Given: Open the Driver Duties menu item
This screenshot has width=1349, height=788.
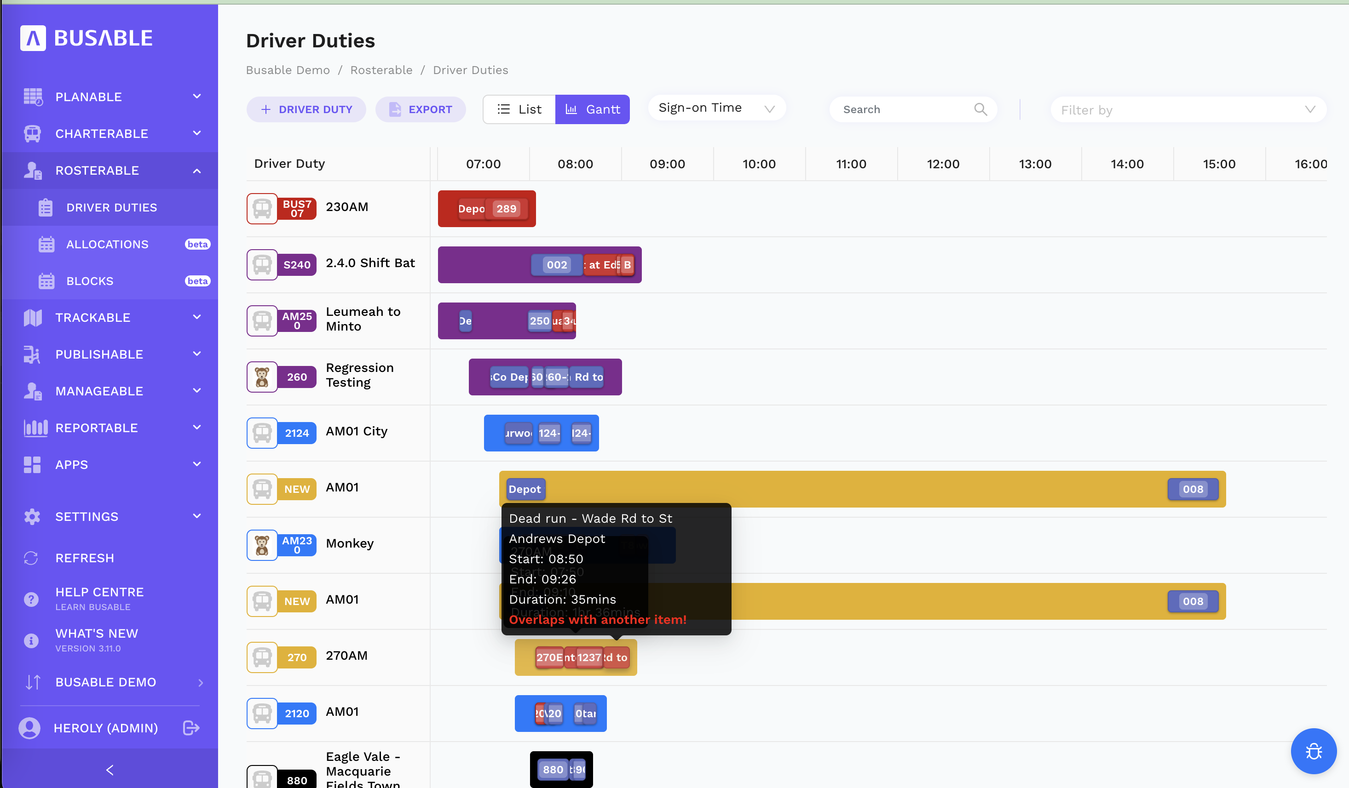Looking at the screenshot, I should tap(110, 207).
